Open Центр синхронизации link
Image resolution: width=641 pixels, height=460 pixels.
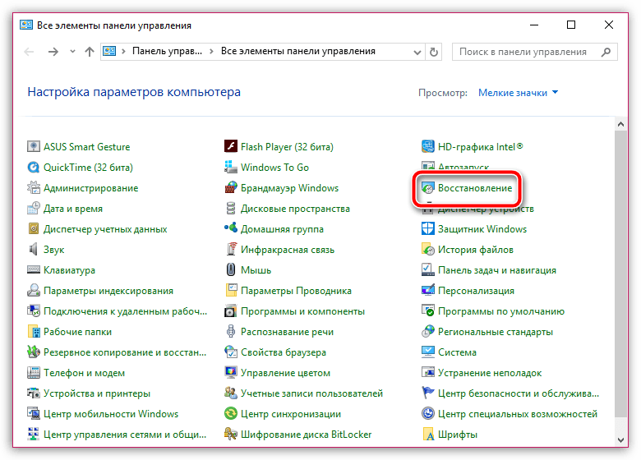tap(291, 414)
